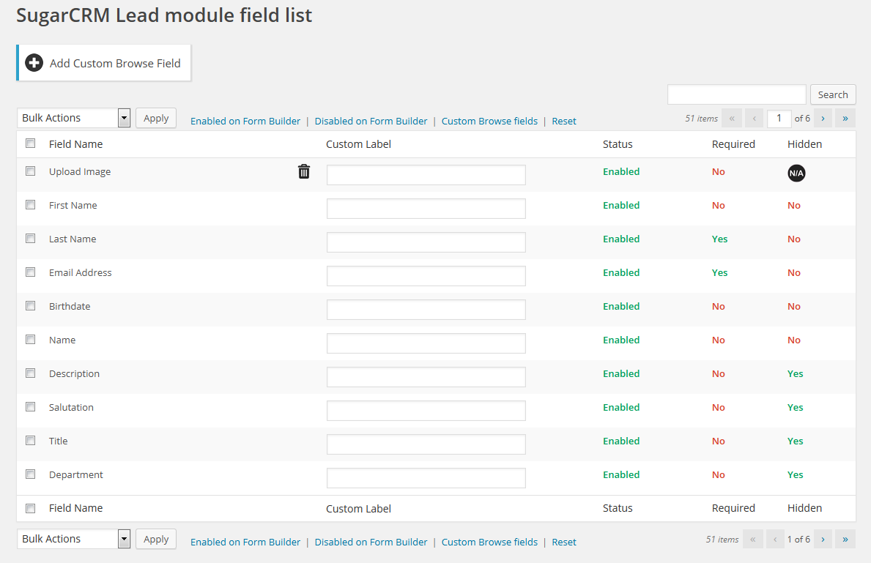
Task: Click the top Reset link
Action: [x=564, y=121]
